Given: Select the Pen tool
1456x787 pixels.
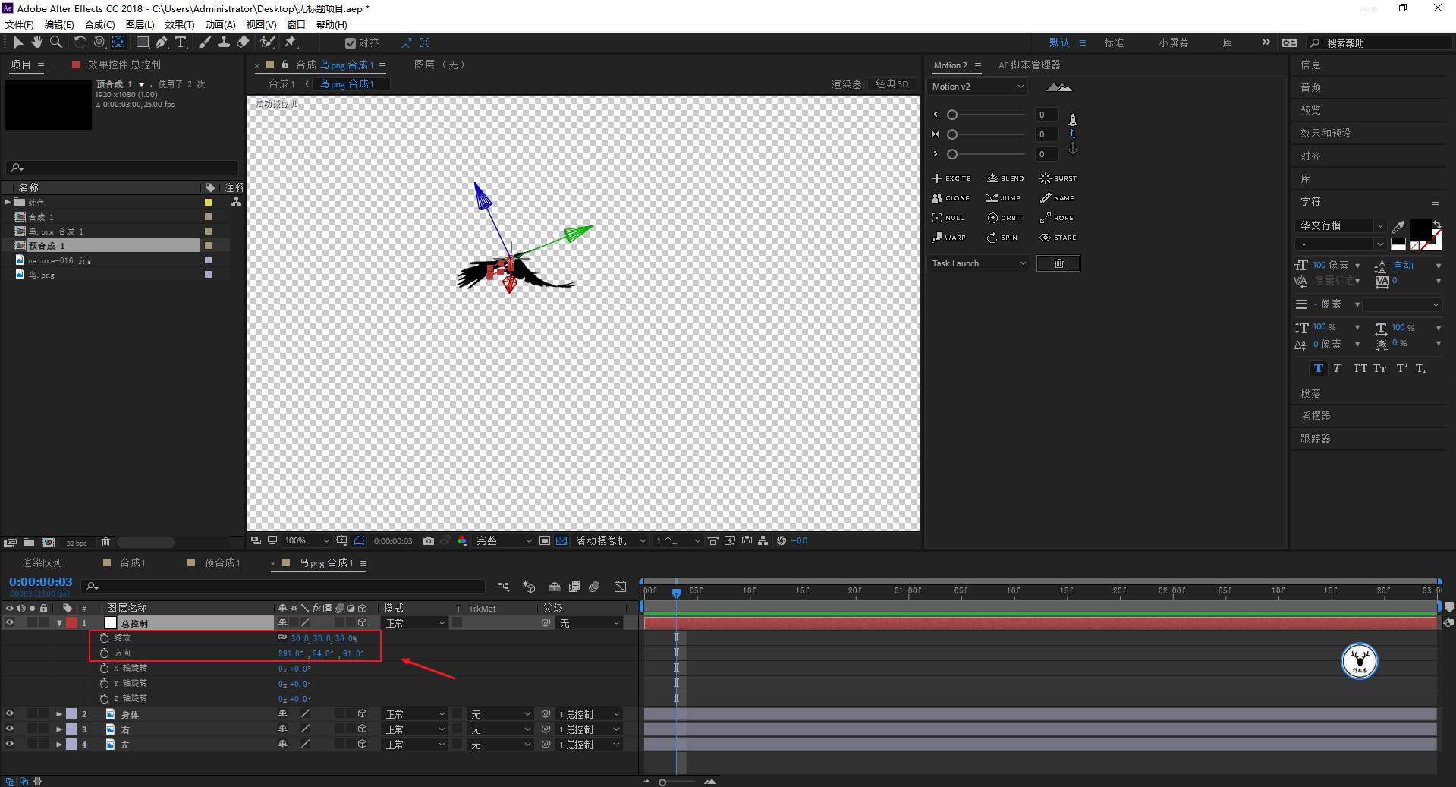Looking at the screenshot, I should [162, 42].
